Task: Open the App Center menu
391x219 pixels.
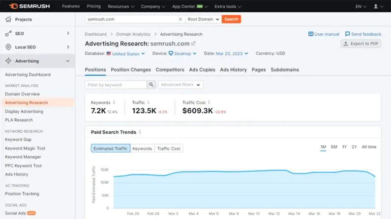Action: 190,6
